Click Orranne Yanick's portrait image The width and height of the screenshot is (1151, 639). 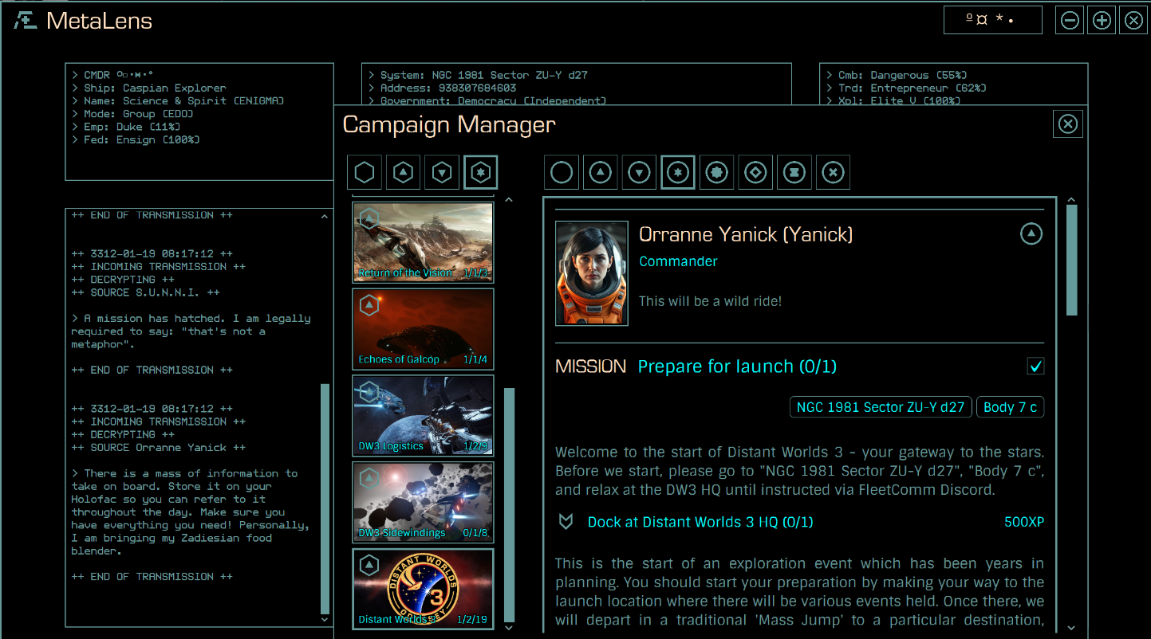(x=592, y=273)
